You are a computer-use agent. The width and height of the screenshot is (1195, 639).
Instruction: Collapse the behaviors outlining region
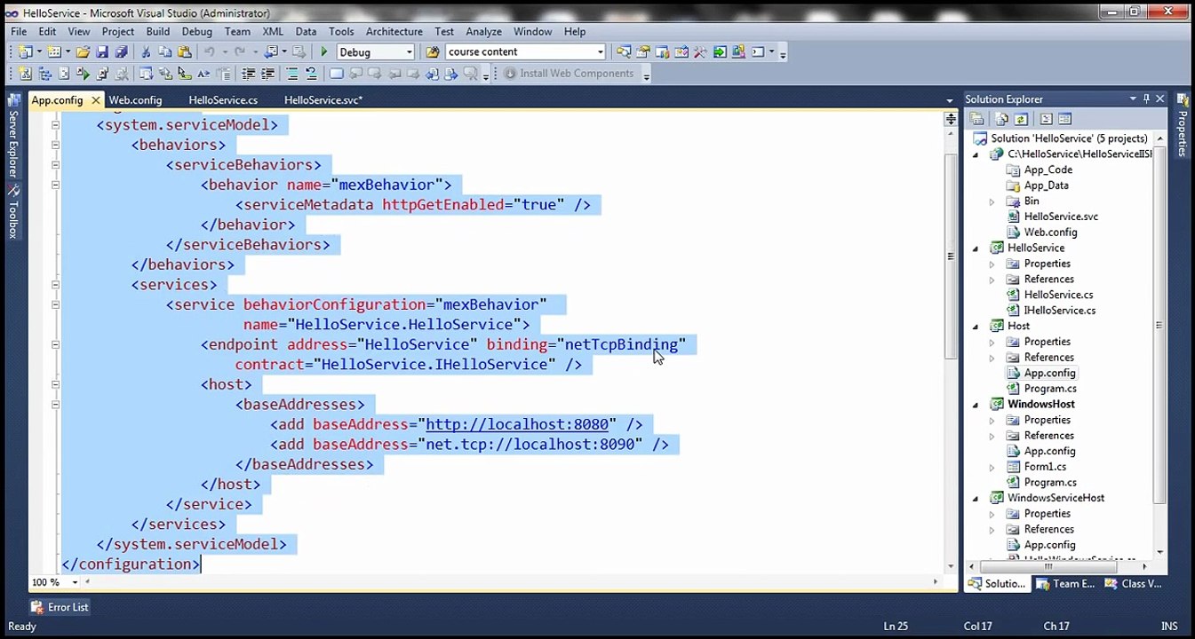(55, 145)
